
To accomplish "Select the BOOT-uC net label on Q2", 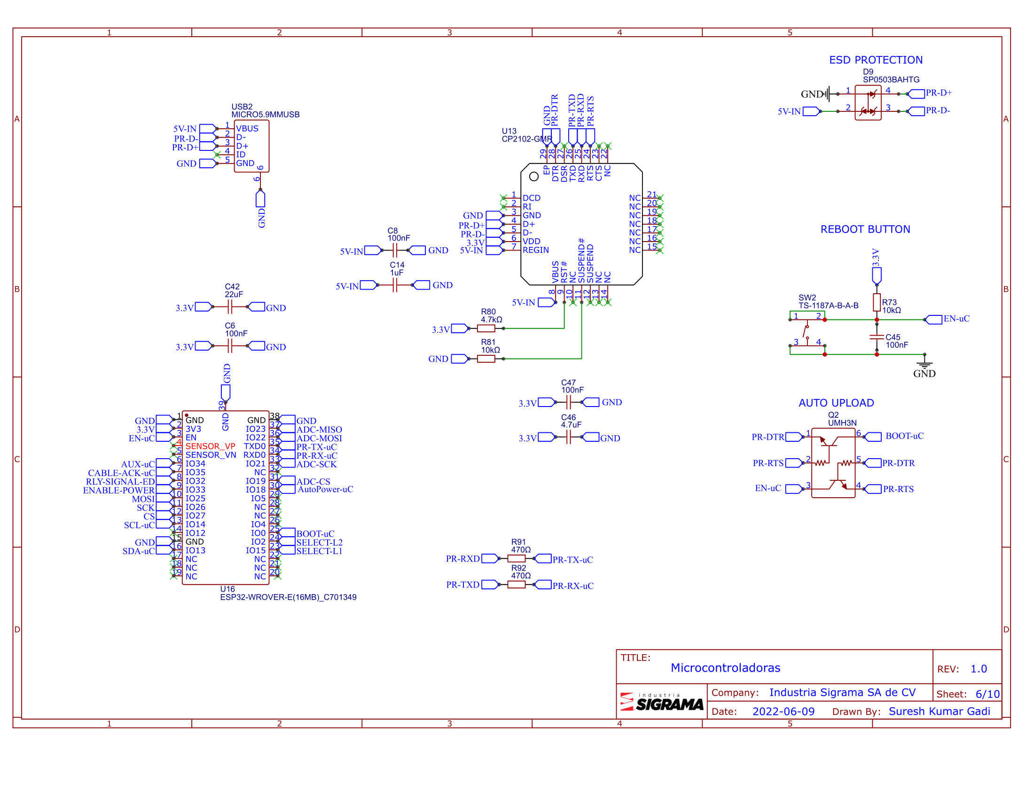I will [x=904, y=436].
